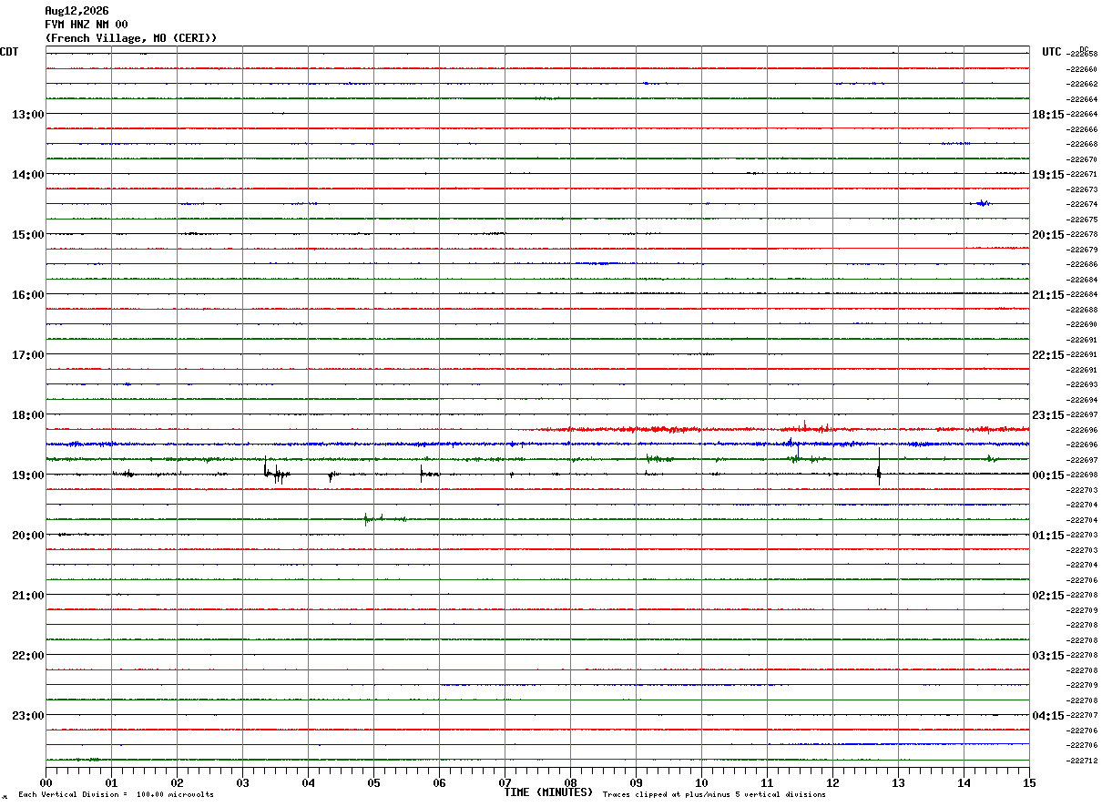Click the minute 00 axis tick label

(46, 783)
